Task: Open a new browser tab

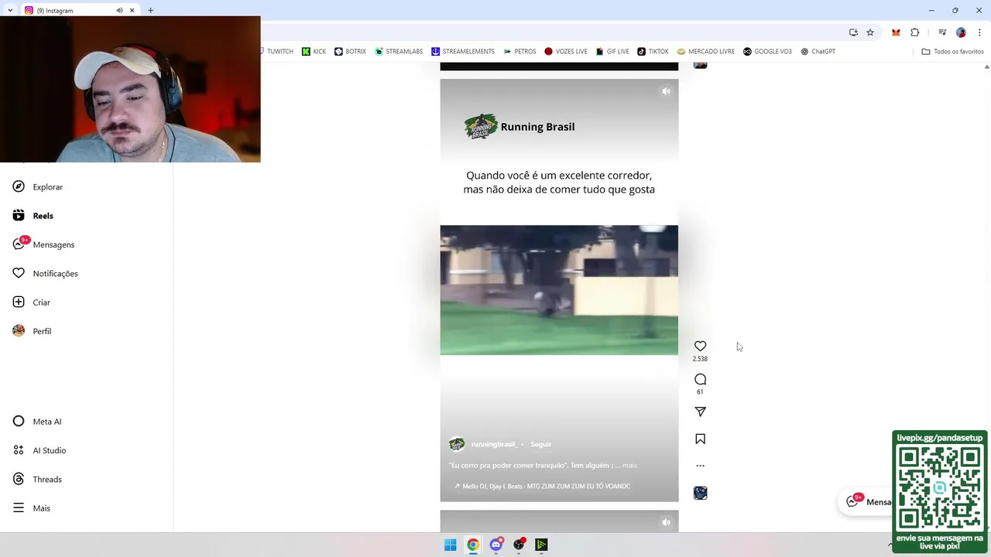Action: (x=150, y=10)
